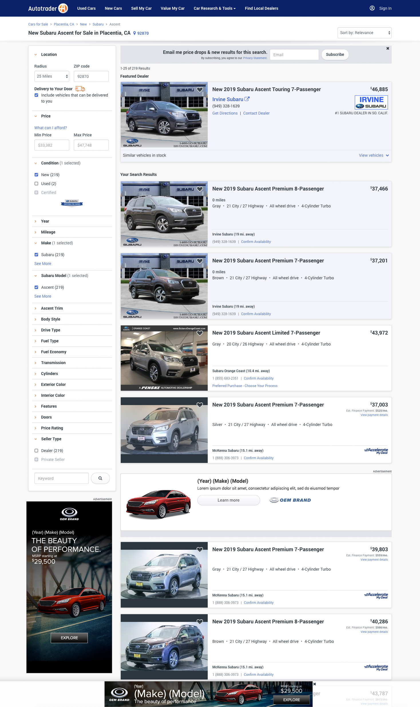
Task: Toggle include deliverable vehicles checkbox
Action: [x=36, y=95]
